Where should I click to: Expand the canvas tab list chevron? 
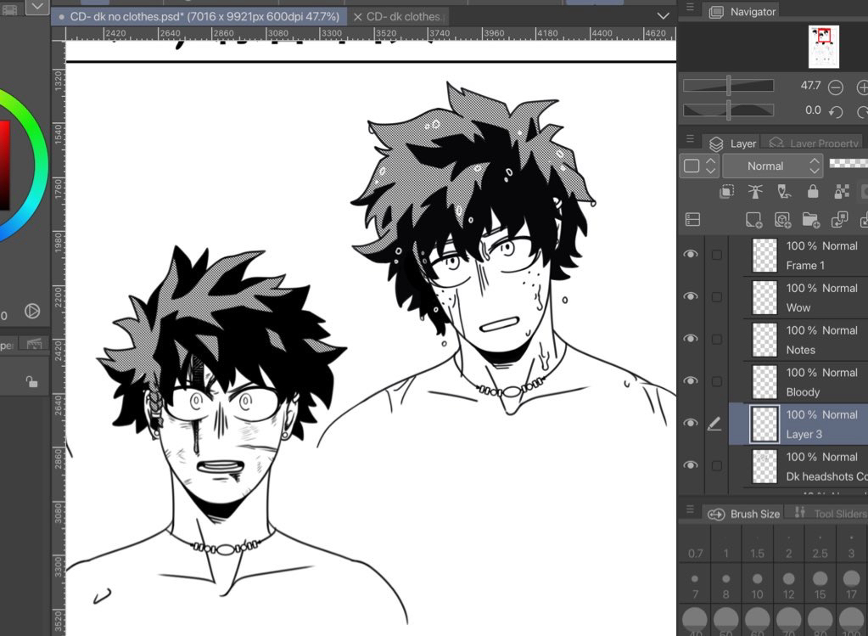pyautogui.click(x=663, y=16)
